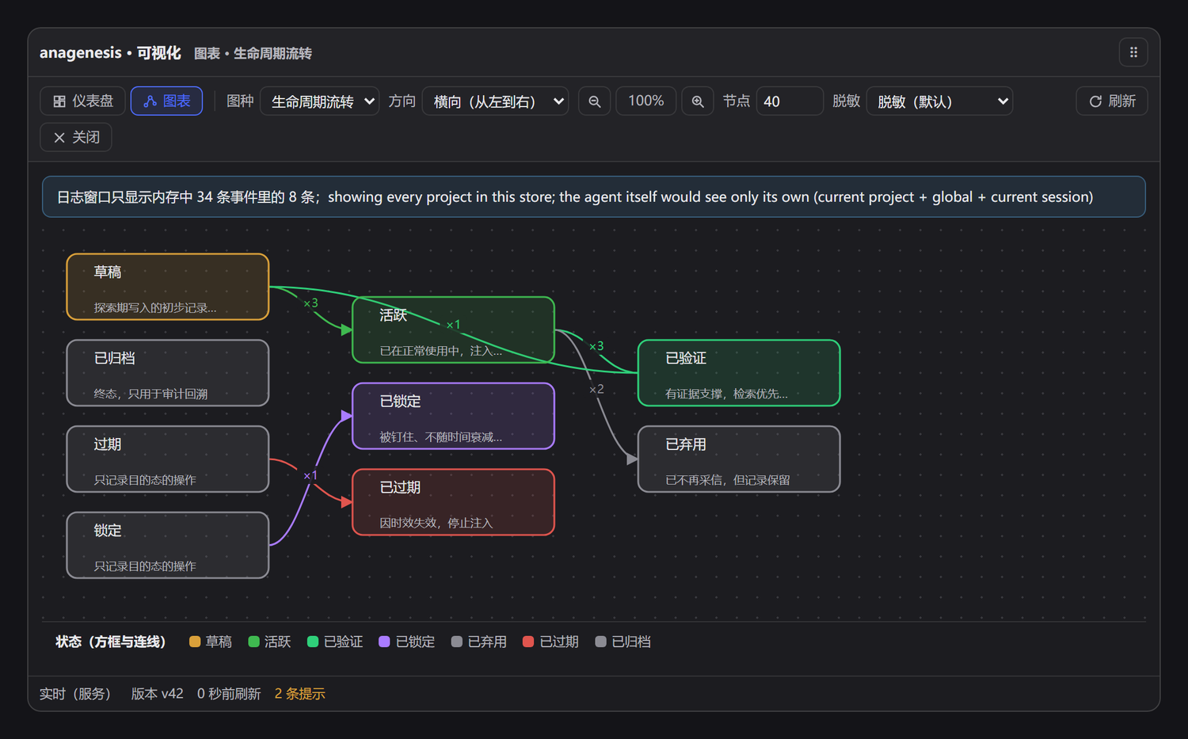Click the 活跃 green legend swatch
1188x739 pixels.
[x=253, y=642]
